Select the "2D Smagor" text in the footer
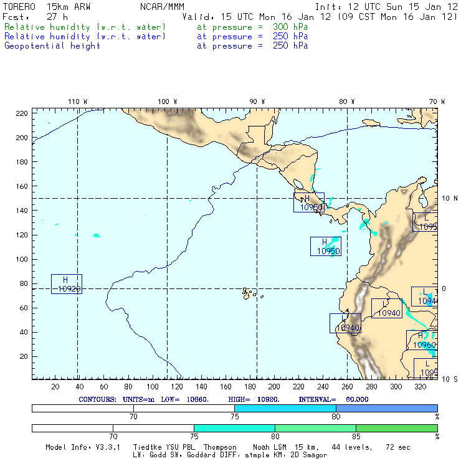Image resolution: width=461 pixels, height=461 pixels. tap(309, 455)
